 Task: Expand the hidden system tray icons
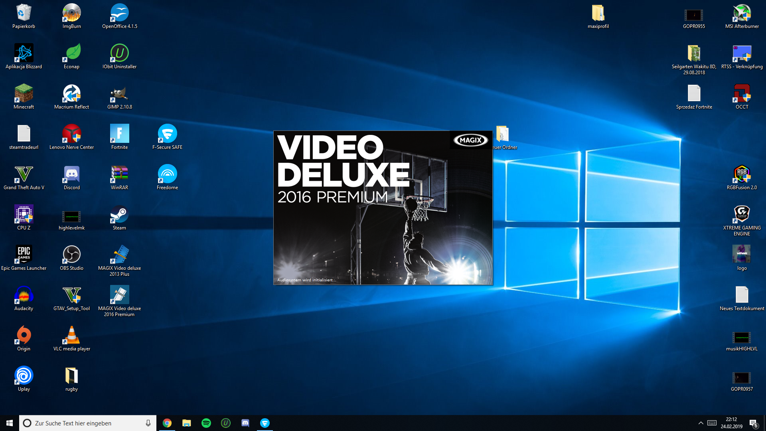coord(701,423)
